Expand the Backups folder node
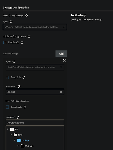This screenshot has width=113, height=150. [18, 146]
